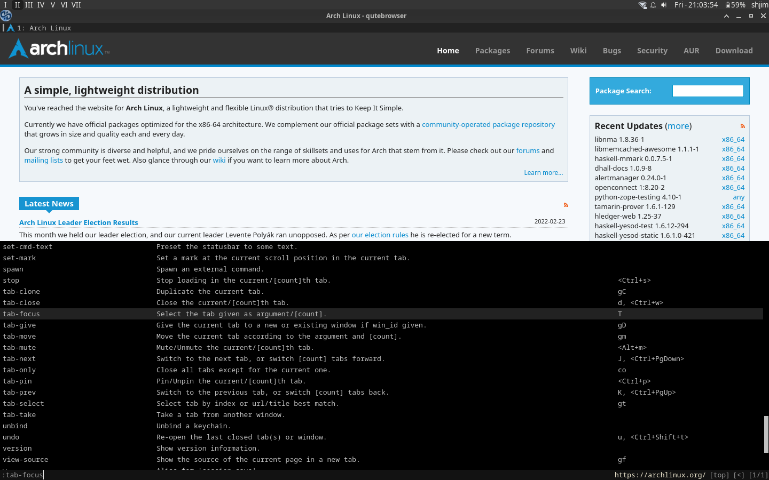Click the Home nav item

(x=448, y=51)
